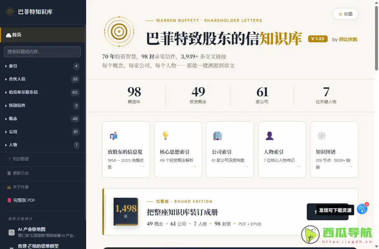Click the light bulb icon on 核心思想索引 card
This screenshot has height=249, width=379.
pyautogui.click(x=166, y=136)
